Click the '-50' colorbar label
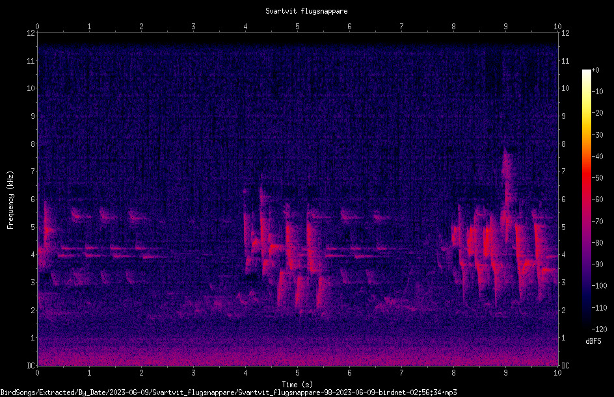Screen dimensions: 614x397 point(597,178)
